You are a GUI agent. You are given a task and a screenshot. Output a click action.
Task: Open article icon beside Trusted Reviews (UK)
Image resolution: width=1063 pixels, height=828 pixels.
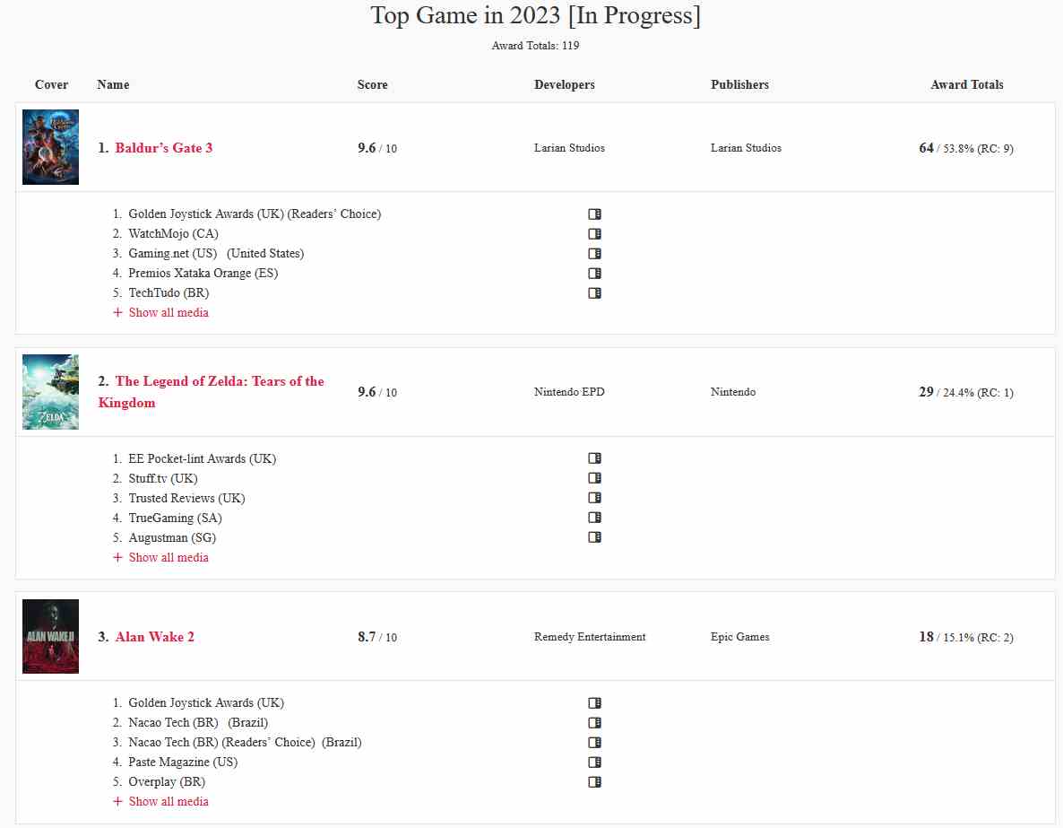click(x=594, y=498)
